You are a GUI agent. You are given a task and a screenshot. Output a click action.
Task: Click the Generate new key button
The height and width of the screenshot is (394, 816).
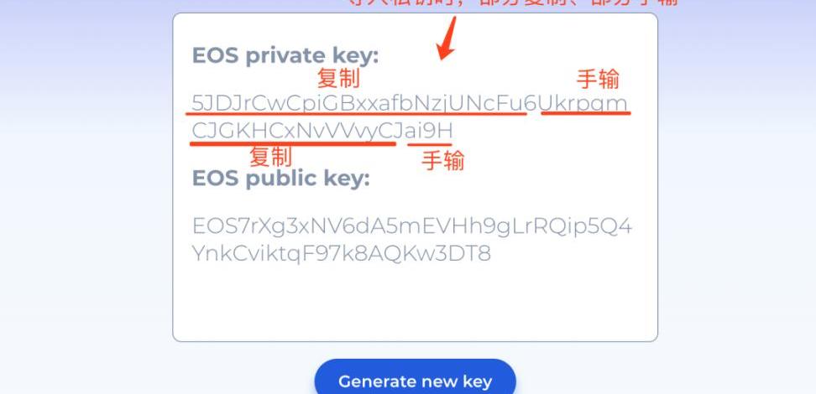click(415, 380)
